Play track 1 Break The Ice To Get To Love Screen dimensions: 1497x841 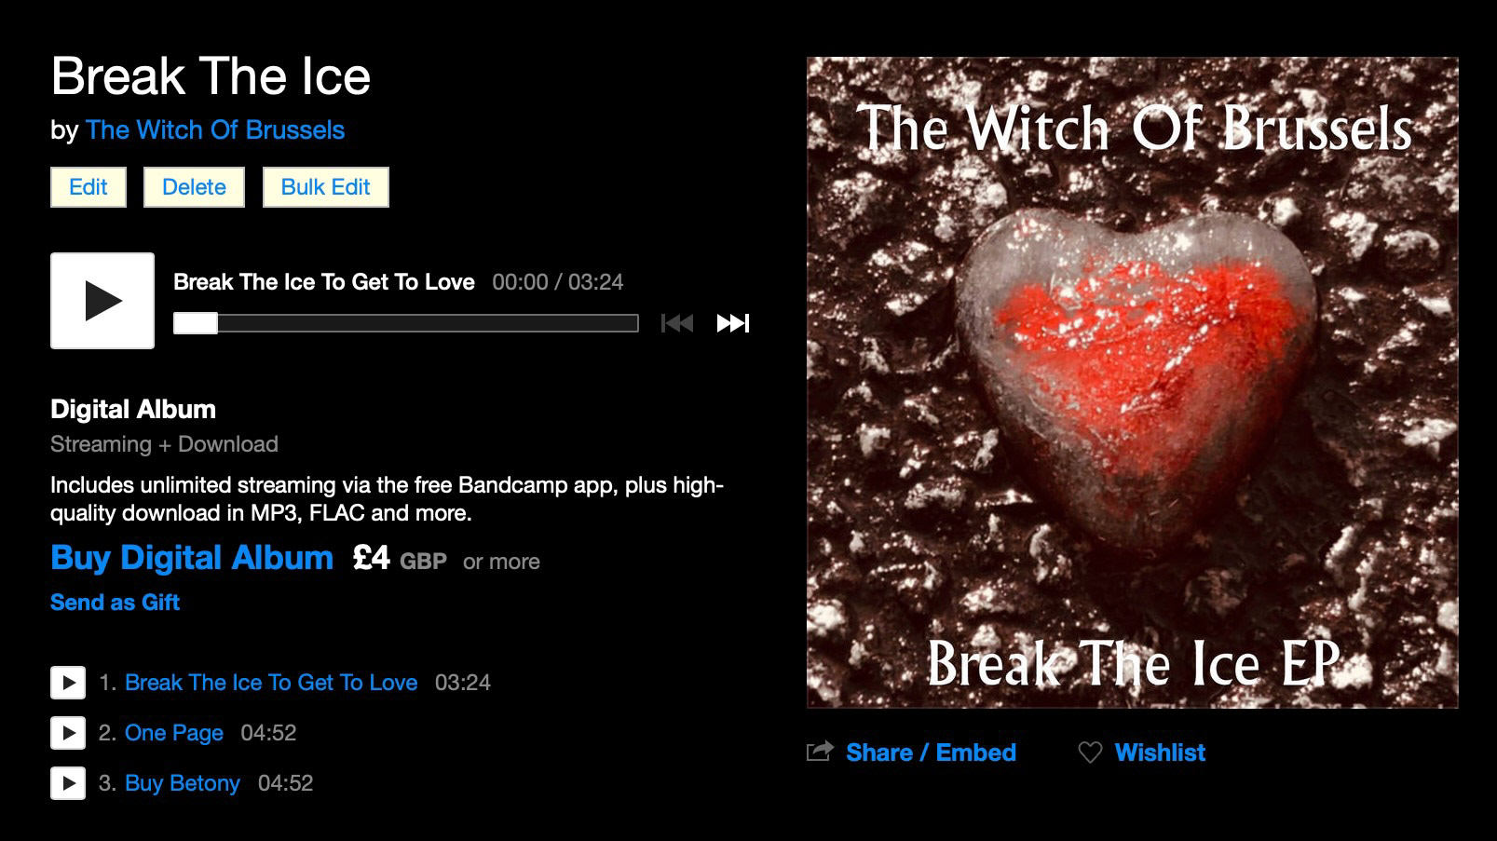(x=68, y=683)
